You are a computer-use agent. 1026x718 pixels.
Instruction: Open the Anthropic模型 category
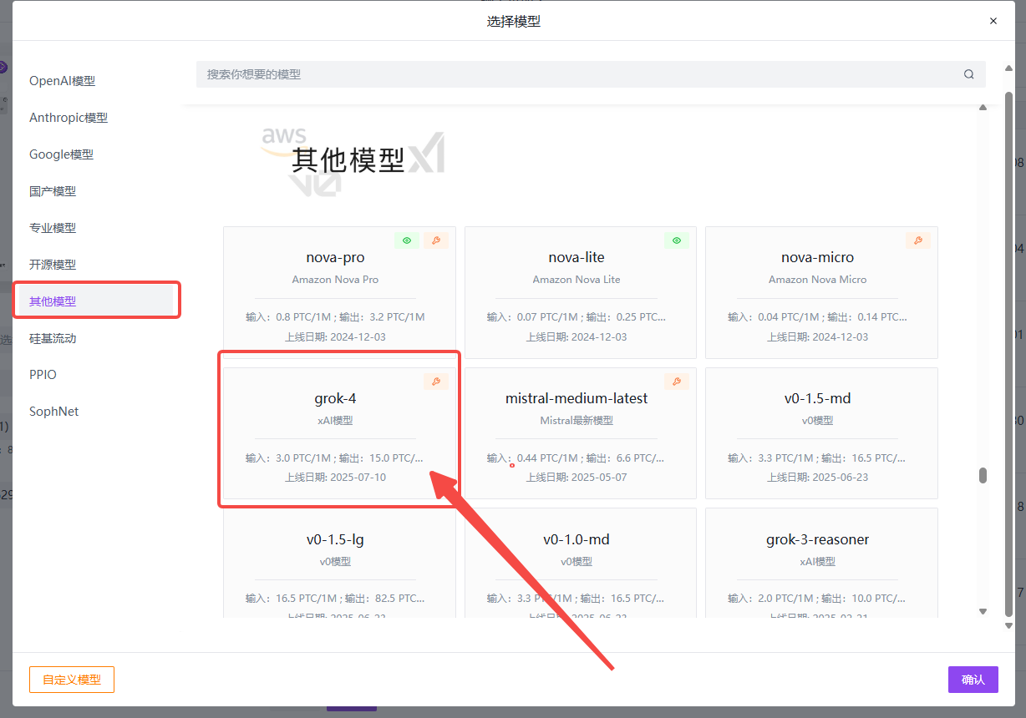coord(69,118)
